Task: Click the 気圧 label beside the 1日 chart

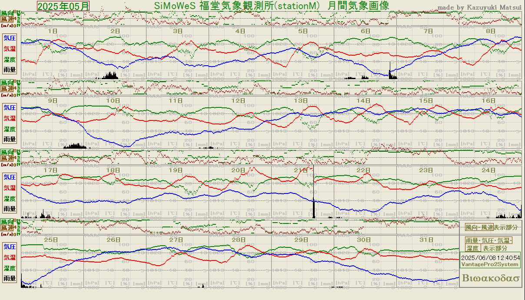Action: pyautogui.click(x=10, y=38)
